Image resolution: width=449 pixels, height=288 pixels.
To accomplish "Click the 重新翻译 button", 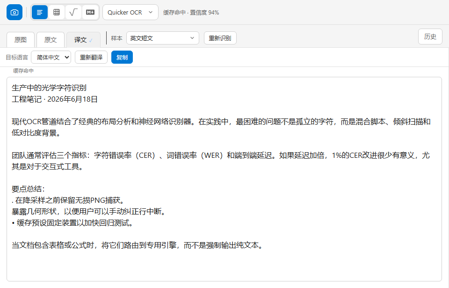I will click(x=91, y=58).
